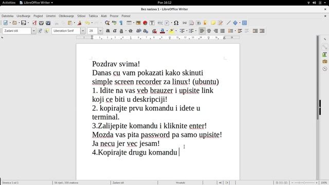Justify the text
Image resolution: width=329 pixels, height=185 pixels.
223,31
